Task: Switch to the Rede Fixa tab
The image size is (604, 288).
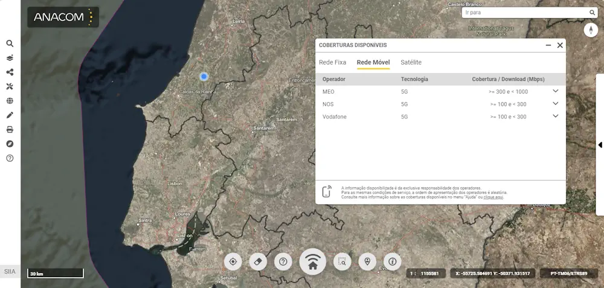Action: (x=332, y=62)
